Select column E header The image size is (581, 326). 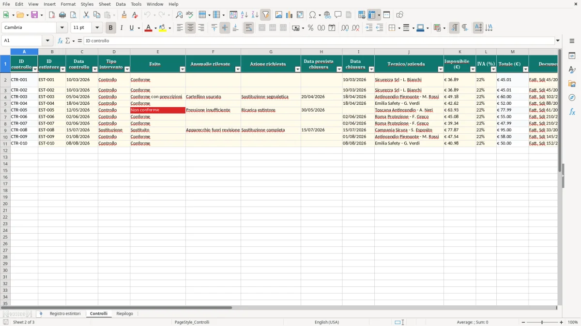click(x=158, y=52)
